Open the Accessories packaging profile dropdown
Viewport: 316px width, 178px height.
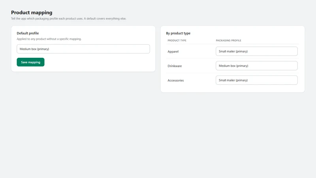coord(256,80)
